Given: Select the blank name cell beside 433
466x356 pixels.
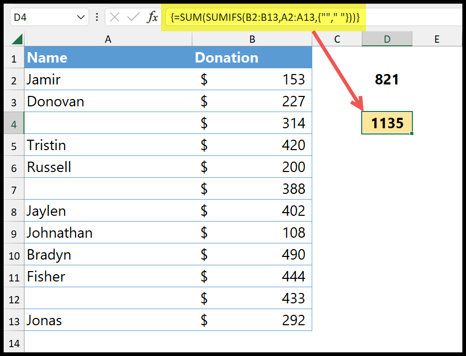Looking at the screenshot, I should click(x=108, y=298).
